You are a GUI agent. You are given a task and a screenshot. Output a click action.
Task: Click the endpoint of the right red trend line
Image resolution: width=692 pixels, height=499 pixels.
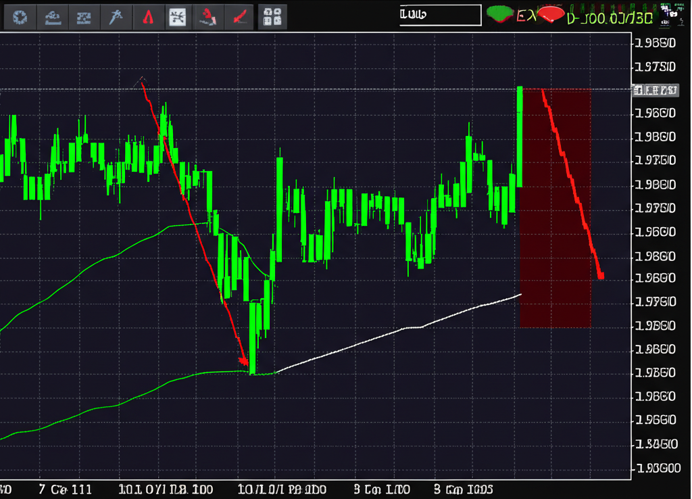(601, 275)
